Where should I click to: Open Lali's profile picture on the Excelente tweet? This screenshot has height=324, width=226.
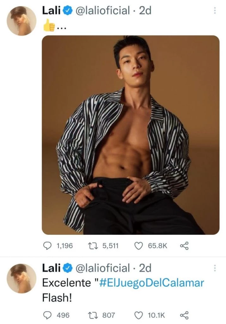click(22, 278)
